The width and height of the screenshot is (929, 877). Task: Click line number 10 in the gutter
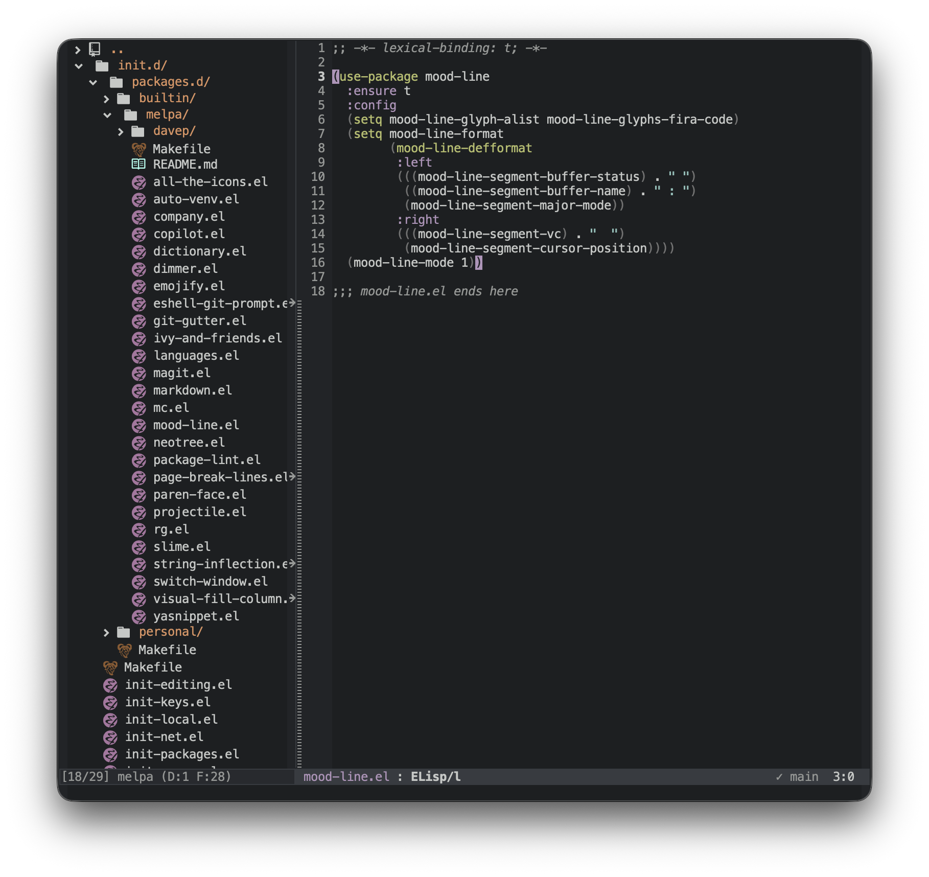tap(318, 177)
